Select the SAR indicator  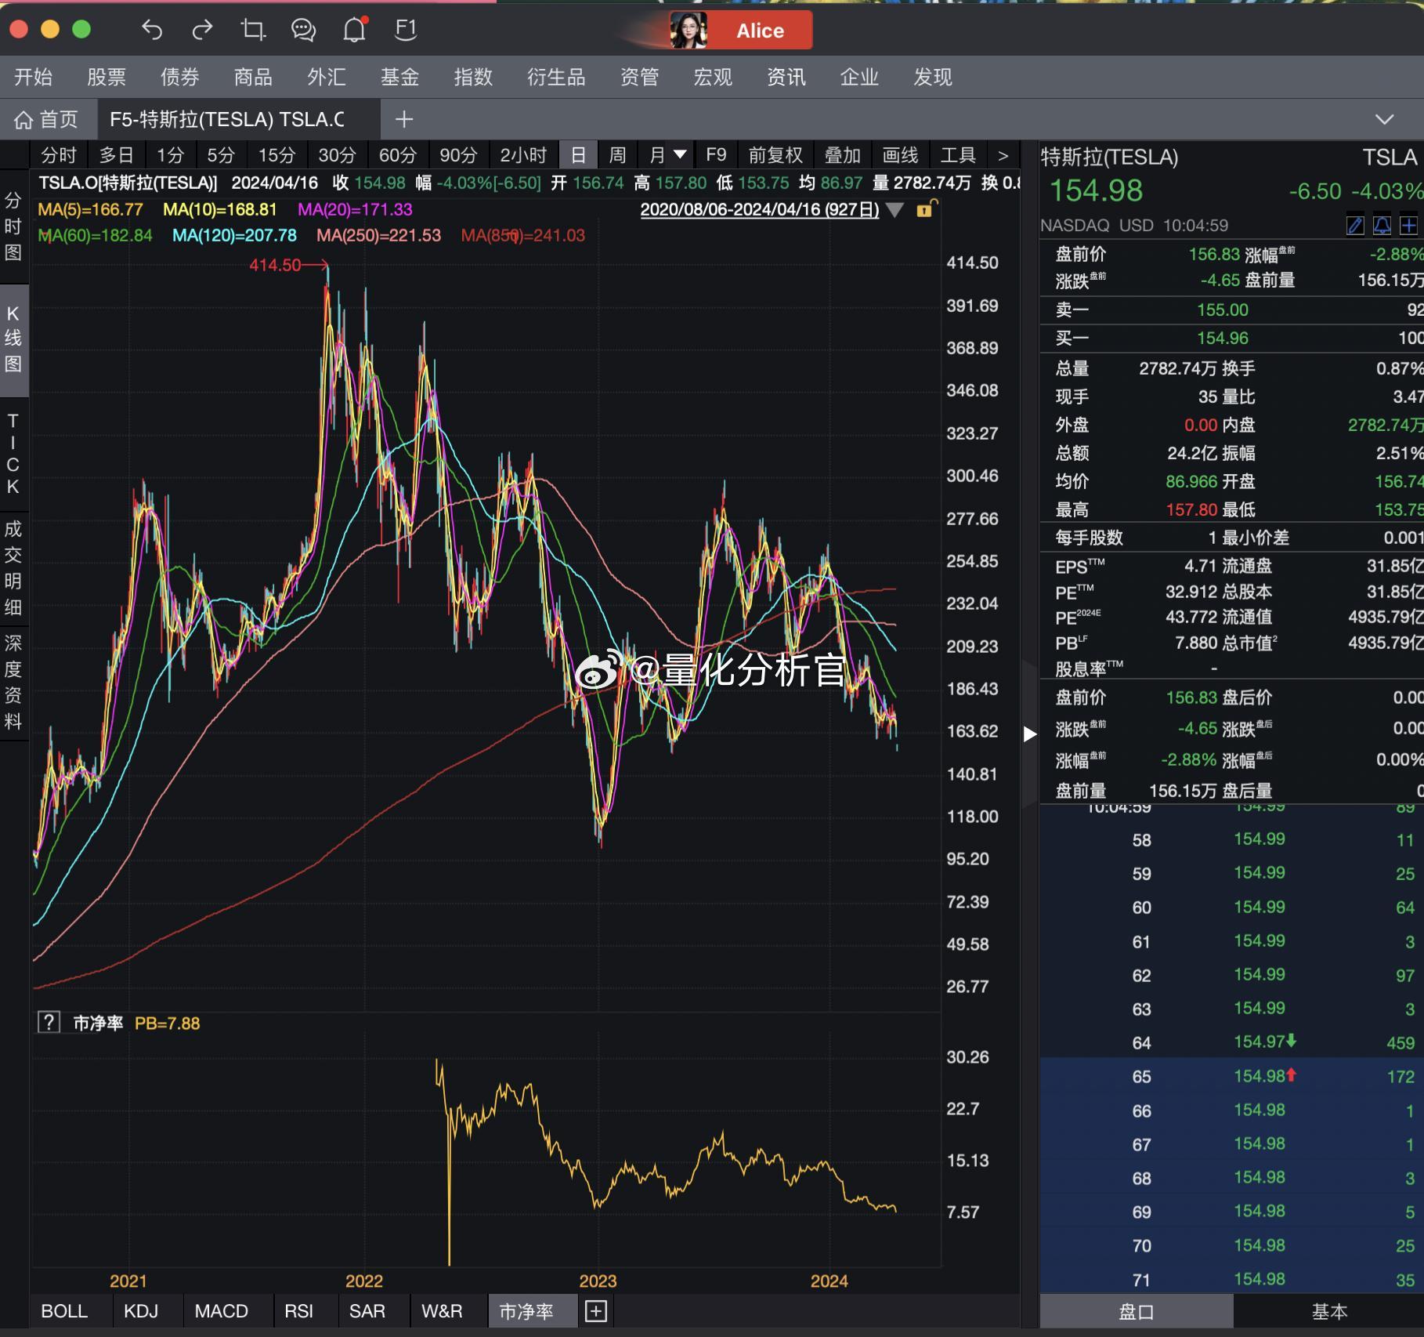[367, 1311]
